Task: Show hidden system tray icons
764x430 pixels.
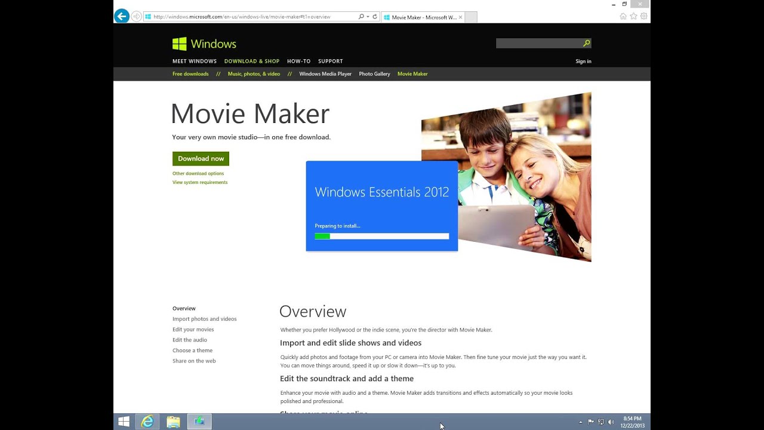Action: (581, 422)
